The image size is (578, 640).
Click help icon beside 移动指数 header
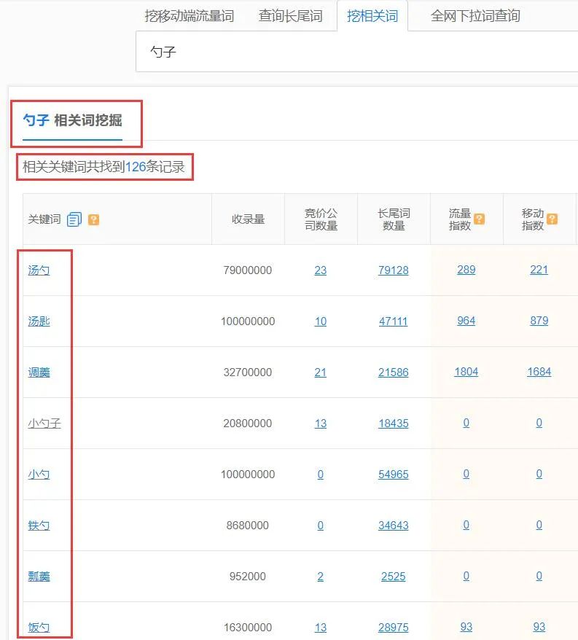552,219
